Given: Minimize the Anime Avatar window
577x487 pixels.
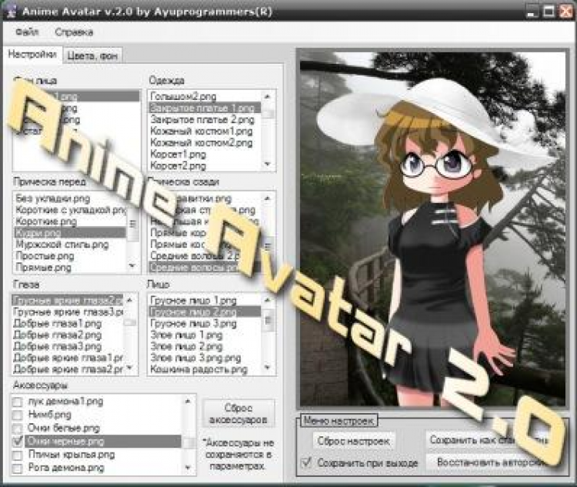Looking at the screenshot, I should [x=531, y=12].
